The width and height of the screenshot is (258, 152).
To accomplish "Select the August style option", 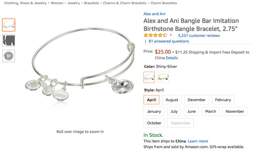I will pyautogui.click(x=172, y=100).
